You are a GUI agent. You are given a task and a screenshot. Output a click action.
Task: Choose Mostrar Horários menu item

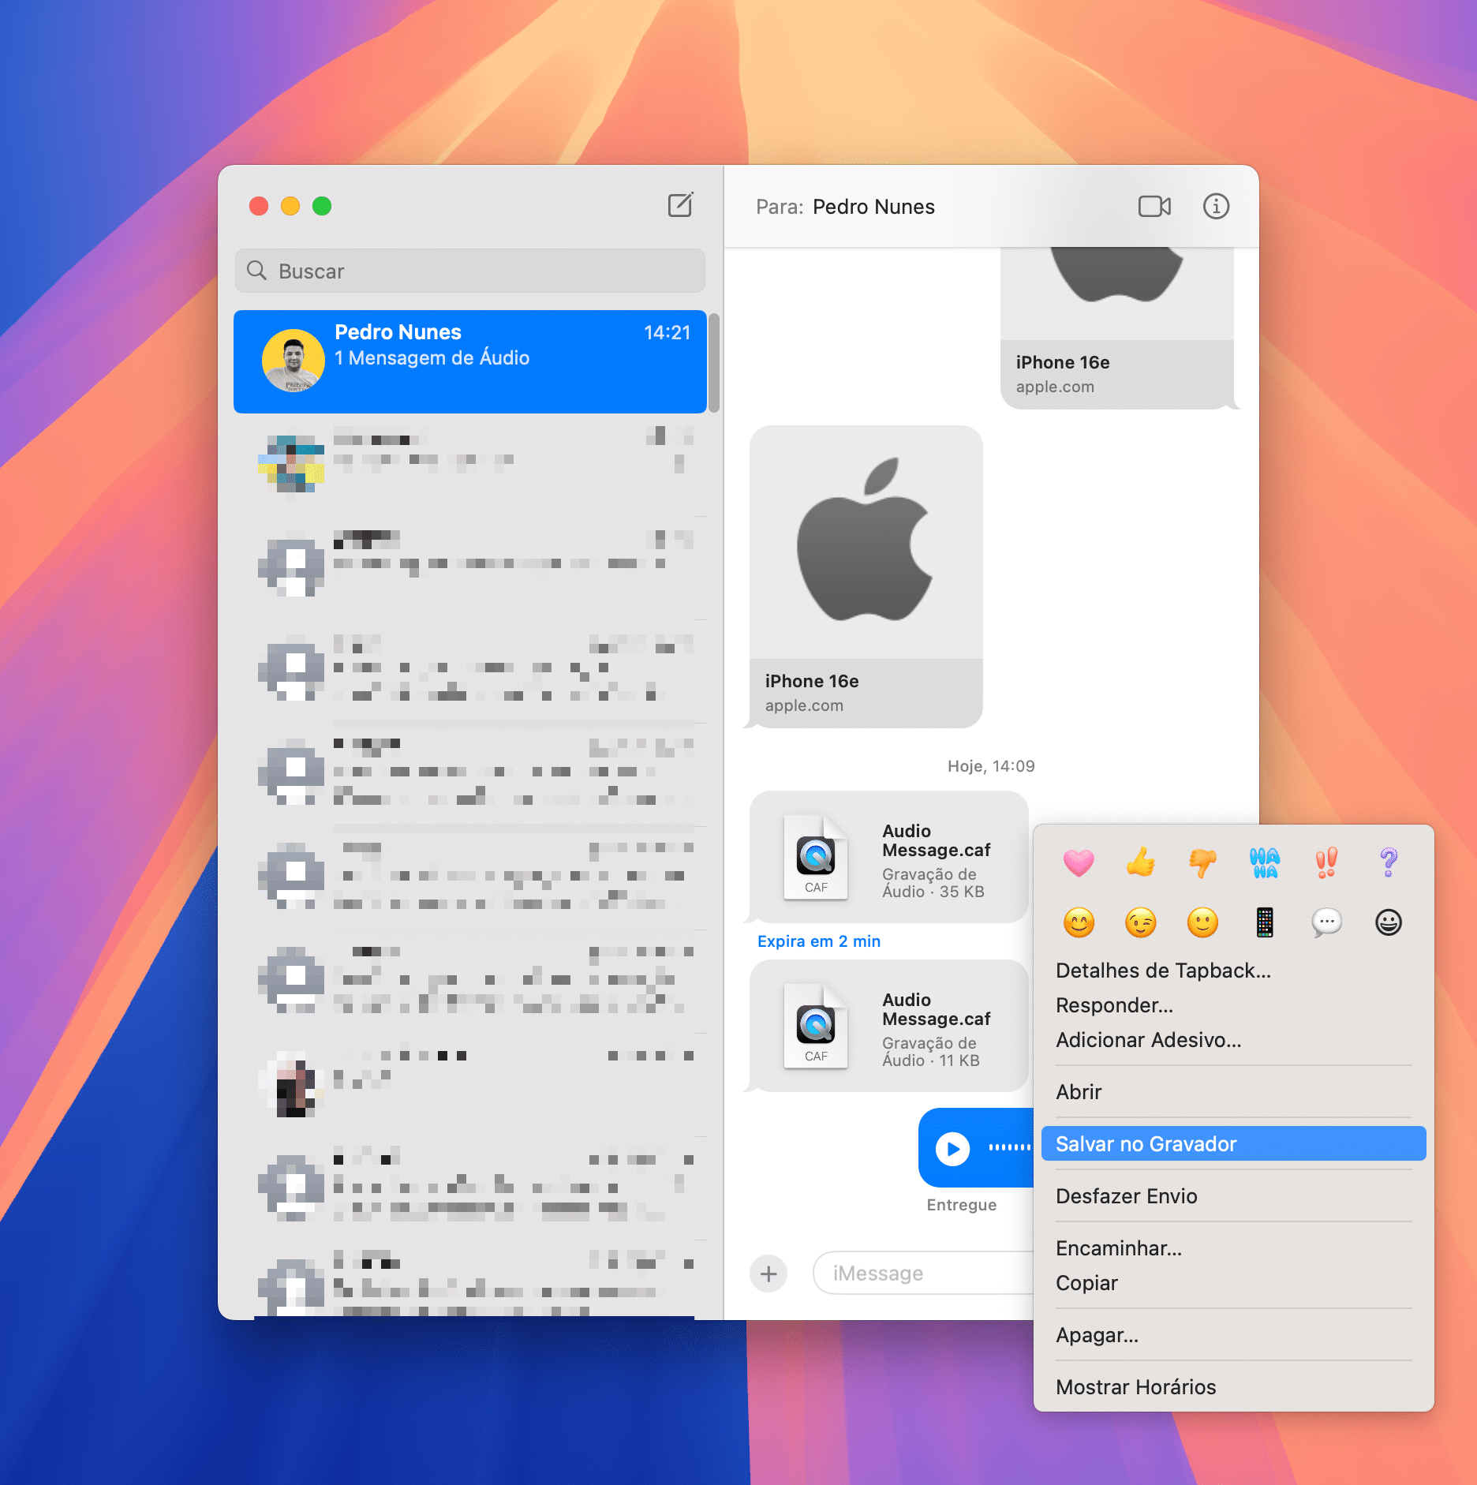coord(1233,1387)
